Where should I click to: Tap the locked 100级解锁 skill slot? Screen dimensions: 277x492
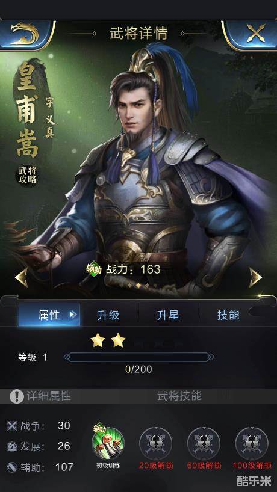tap(252, 443)
